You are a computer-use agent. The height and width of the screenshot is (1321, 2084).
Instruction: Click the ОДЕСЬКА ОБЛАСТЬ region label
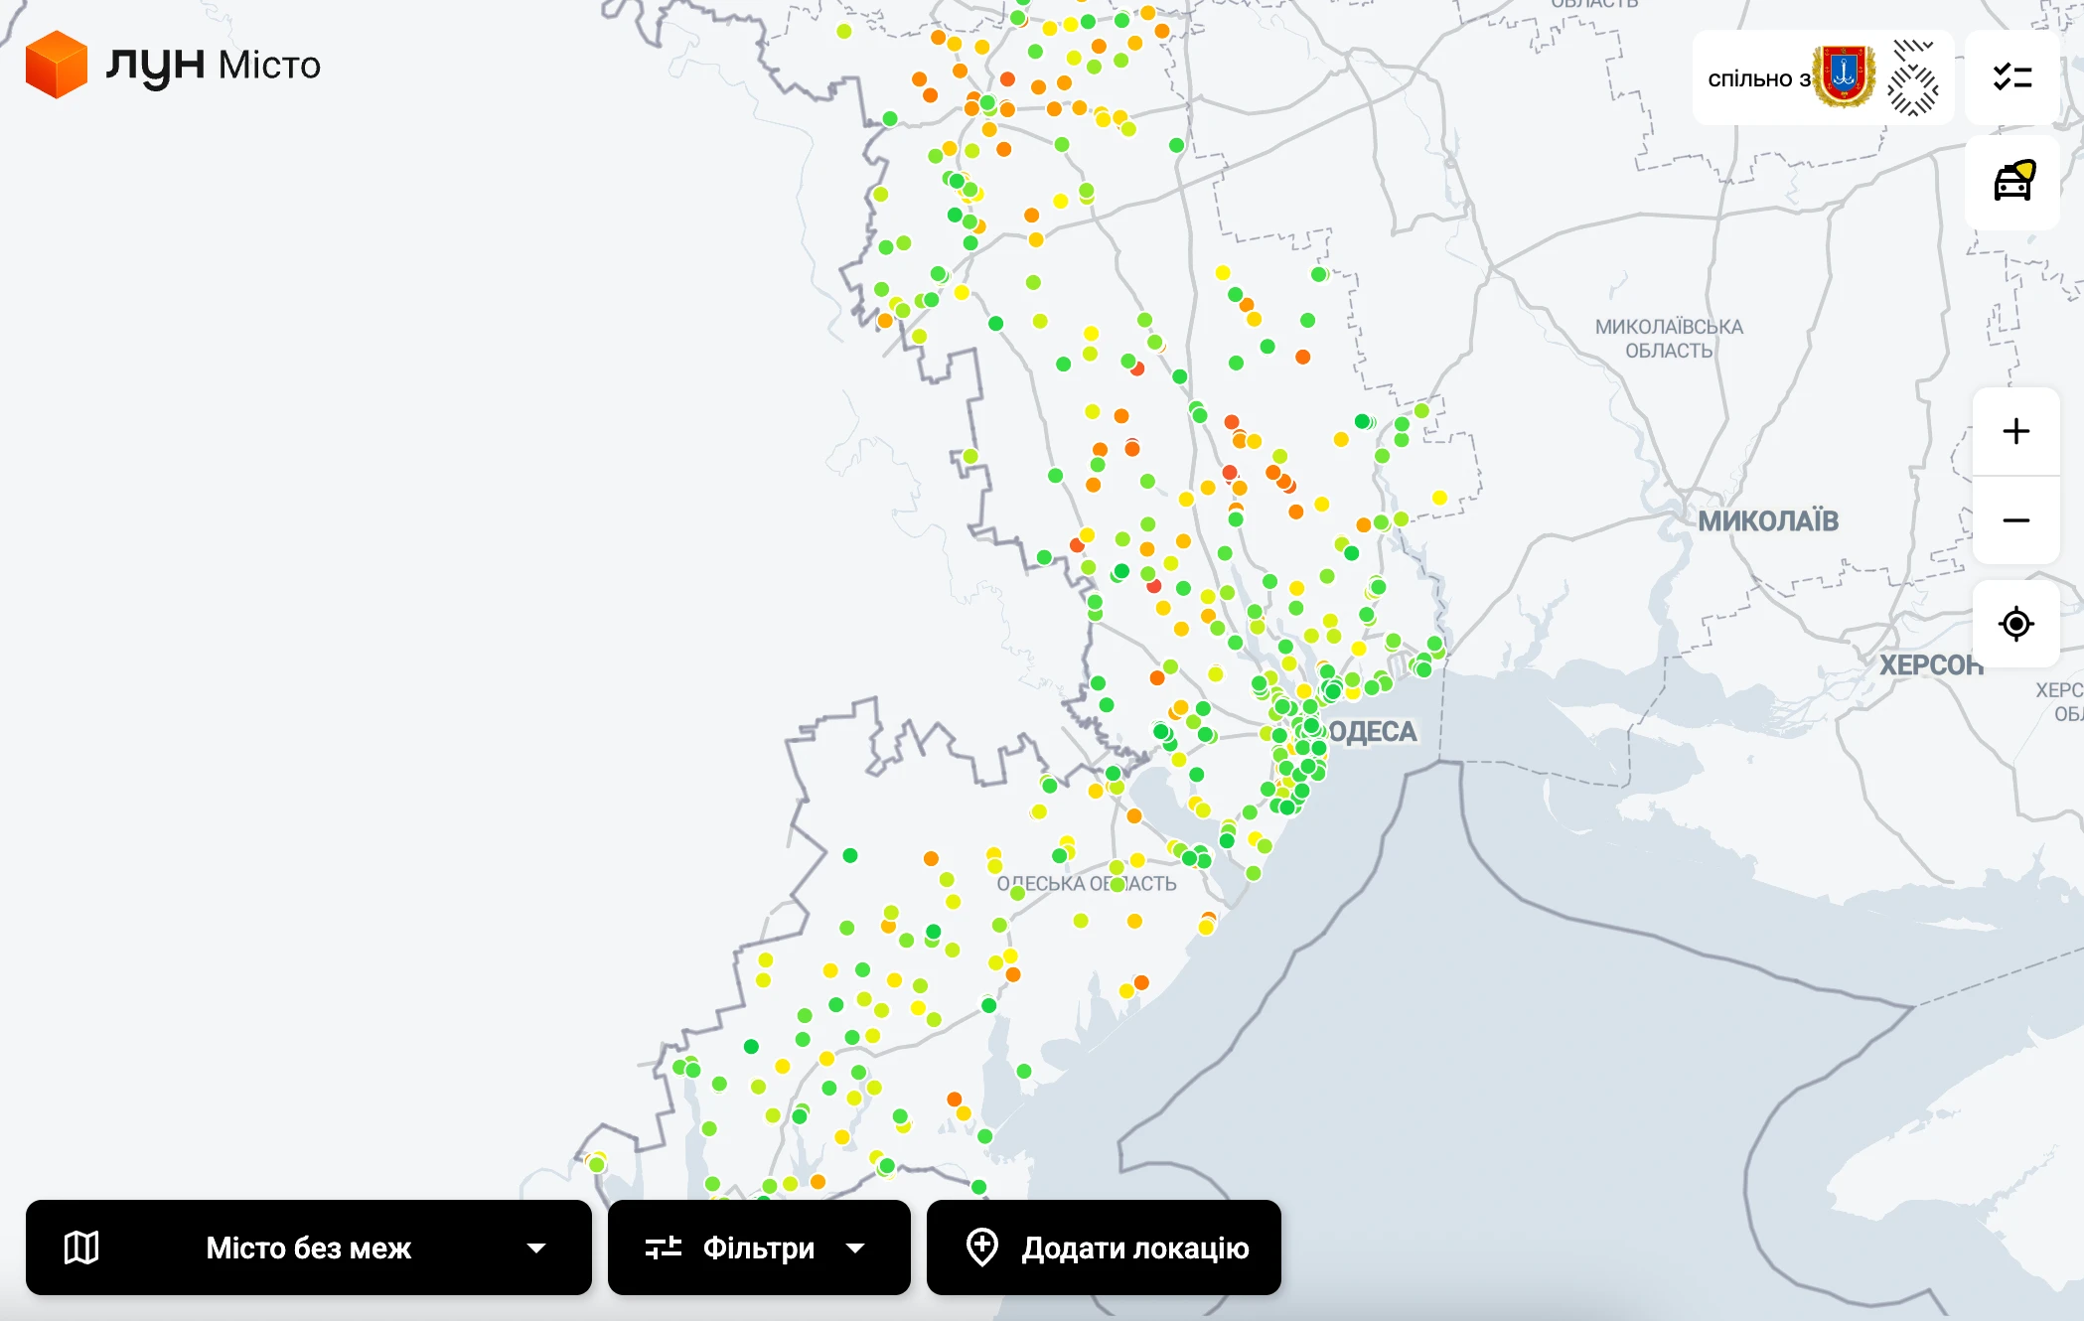click(1087, 884)
